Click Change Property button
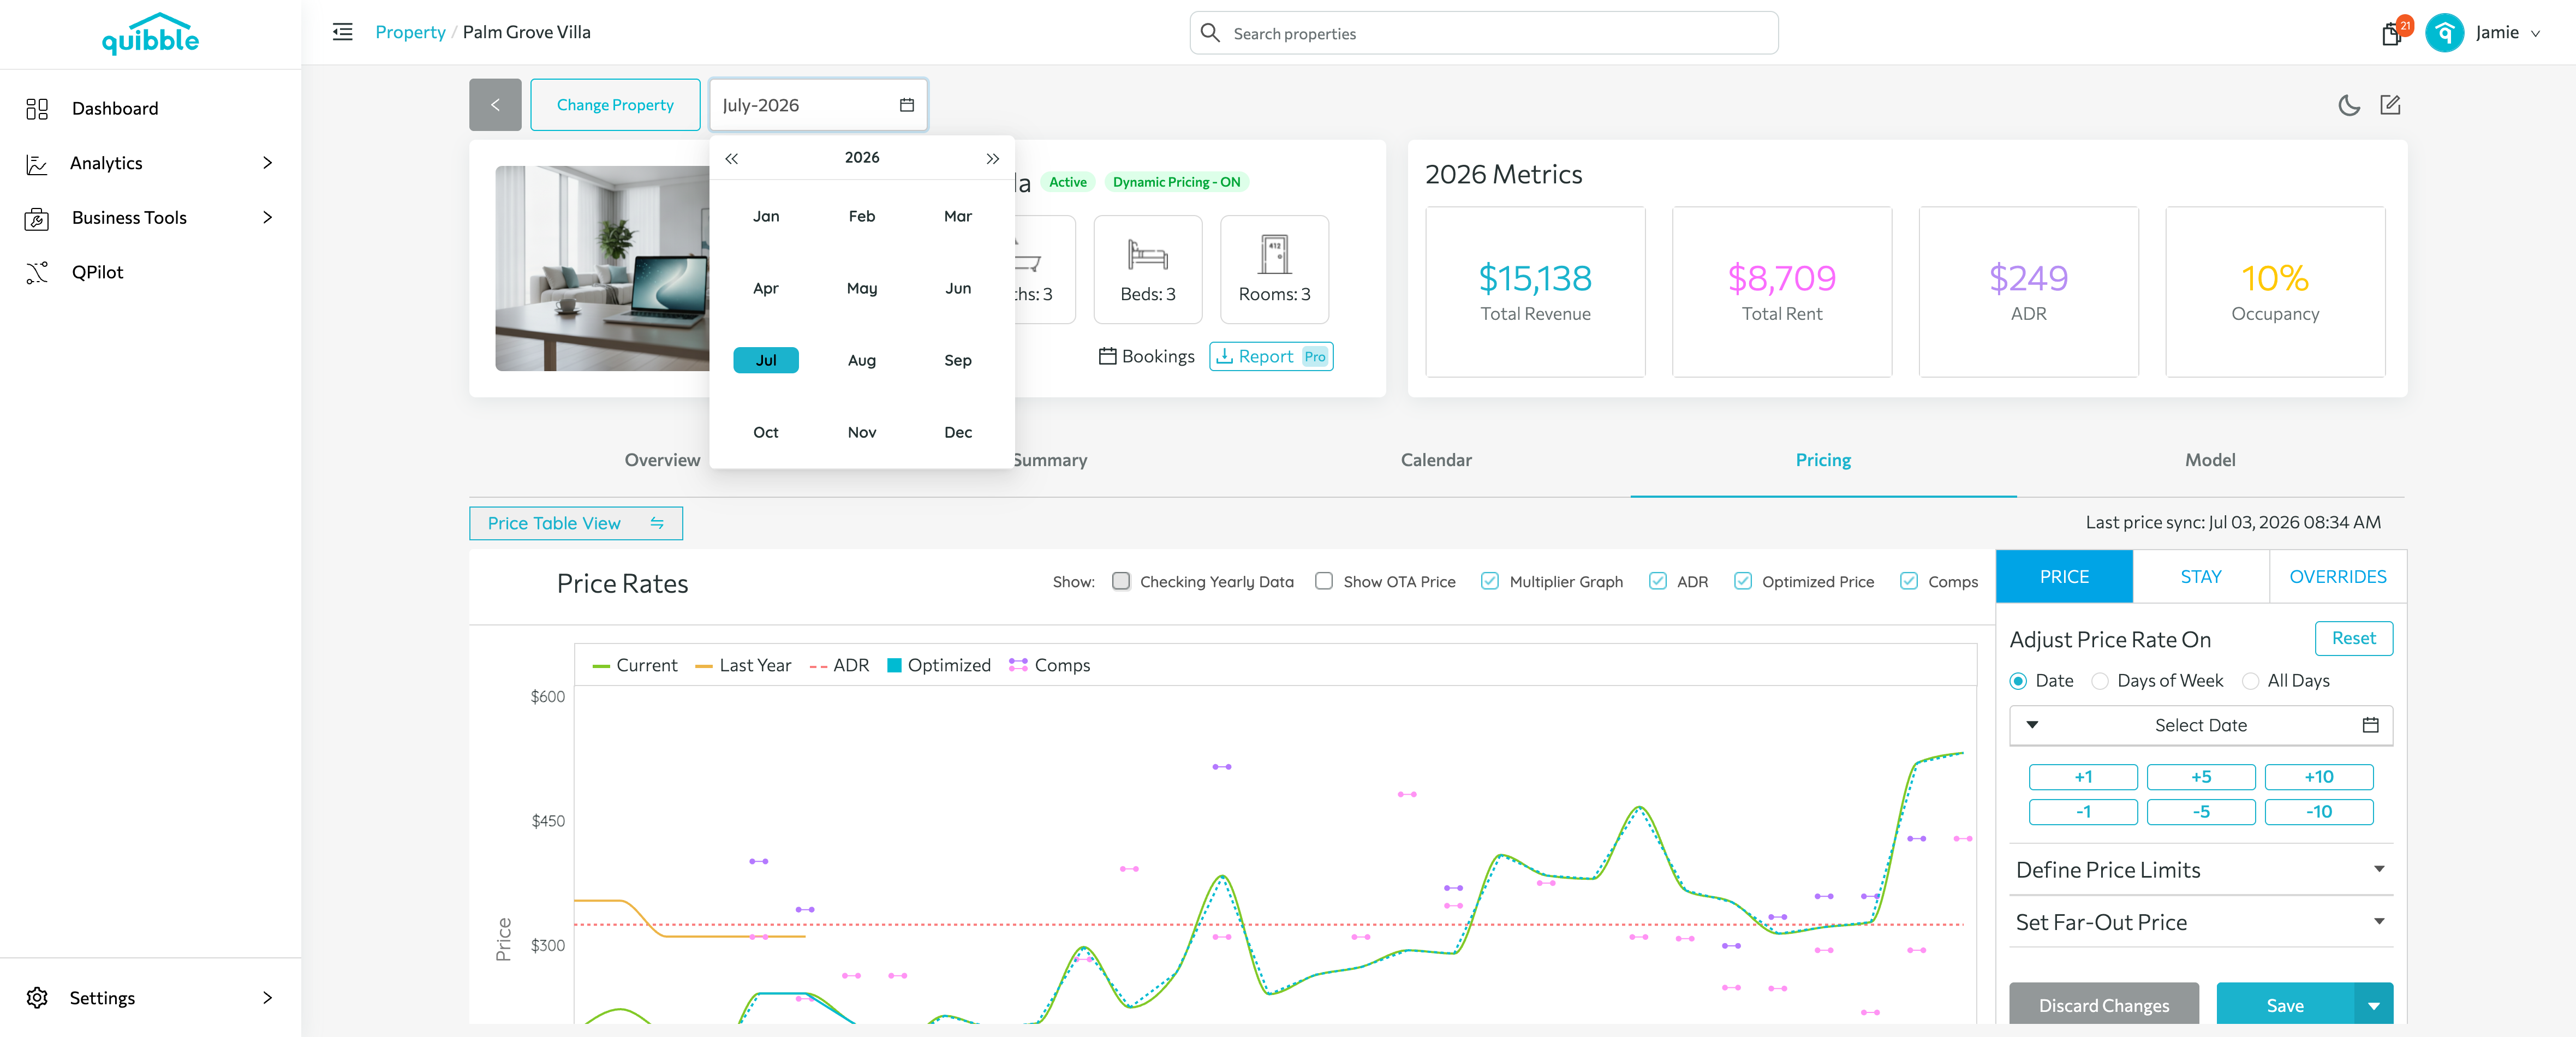Image resolution: width=2576 pixels, height=1037 pixels. coord(615,105)
